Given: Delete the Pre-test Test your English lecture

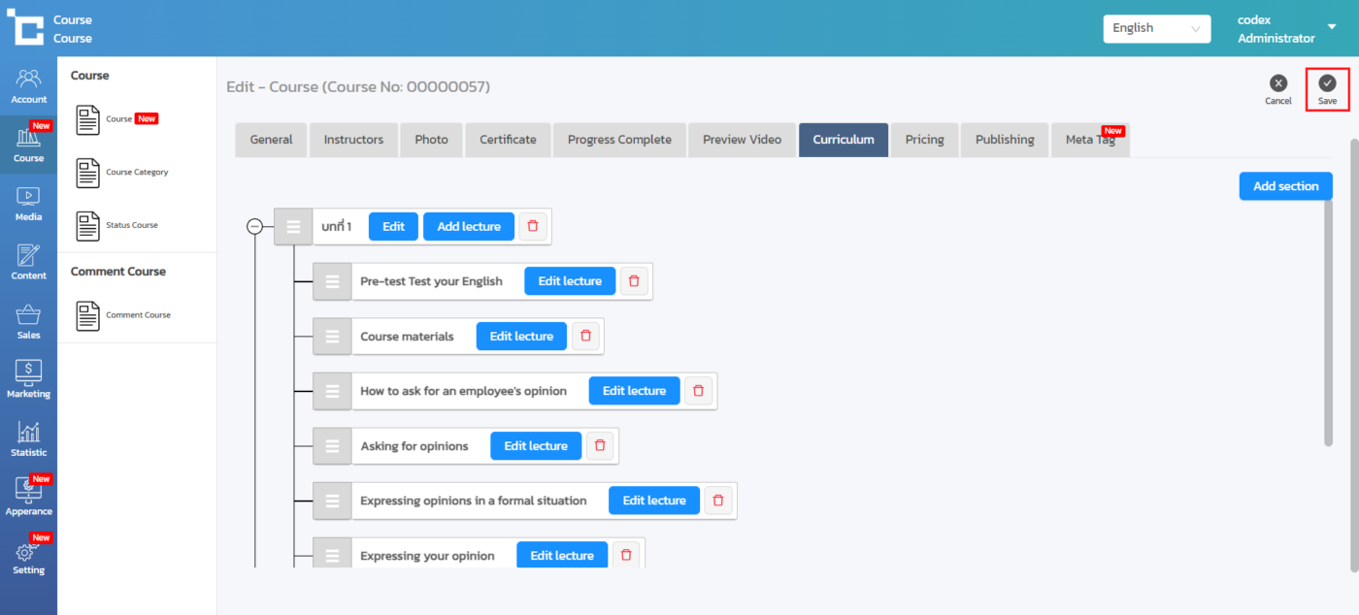Looking at the screenshot, I should pos(634,281).
